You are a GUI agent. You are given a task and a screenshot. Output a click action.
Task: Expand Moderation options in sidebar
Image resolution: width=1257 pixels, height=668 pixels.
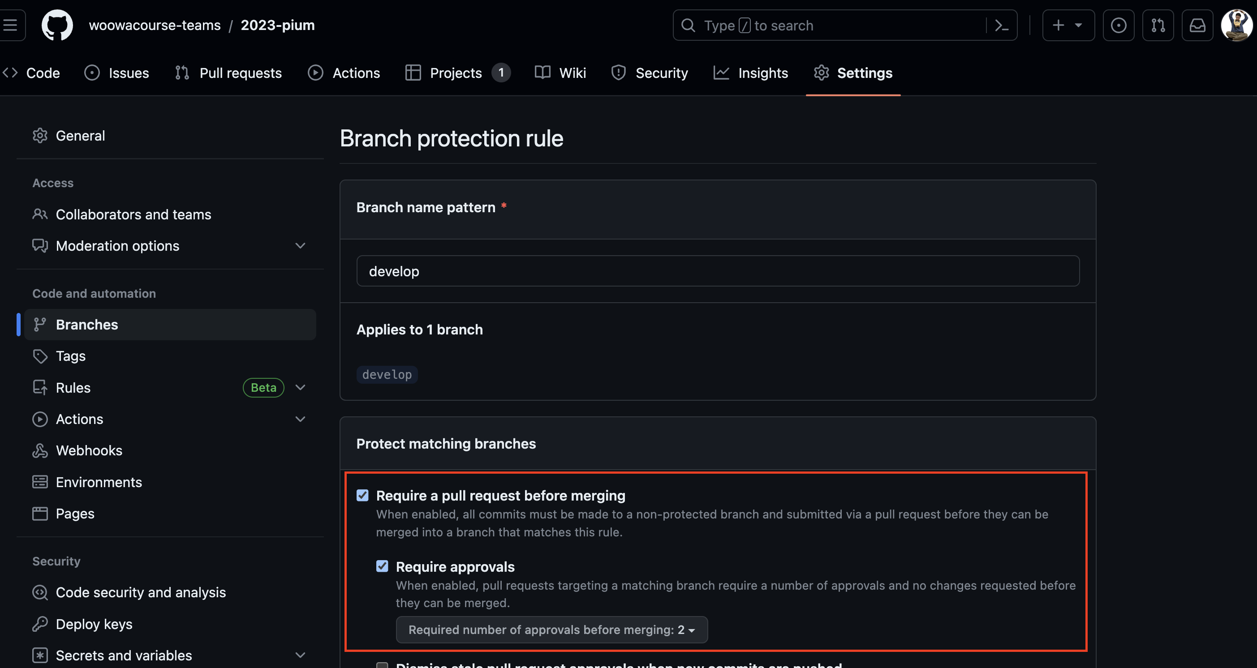(x=300, y=246)
